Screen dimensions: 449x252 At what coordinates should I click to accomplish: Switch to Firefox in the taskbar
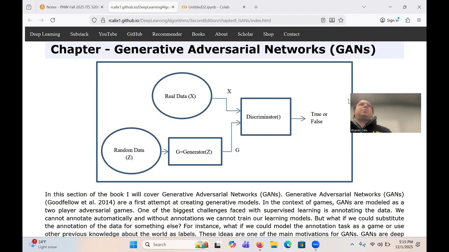pyautogui.click(x=260, y=245)
